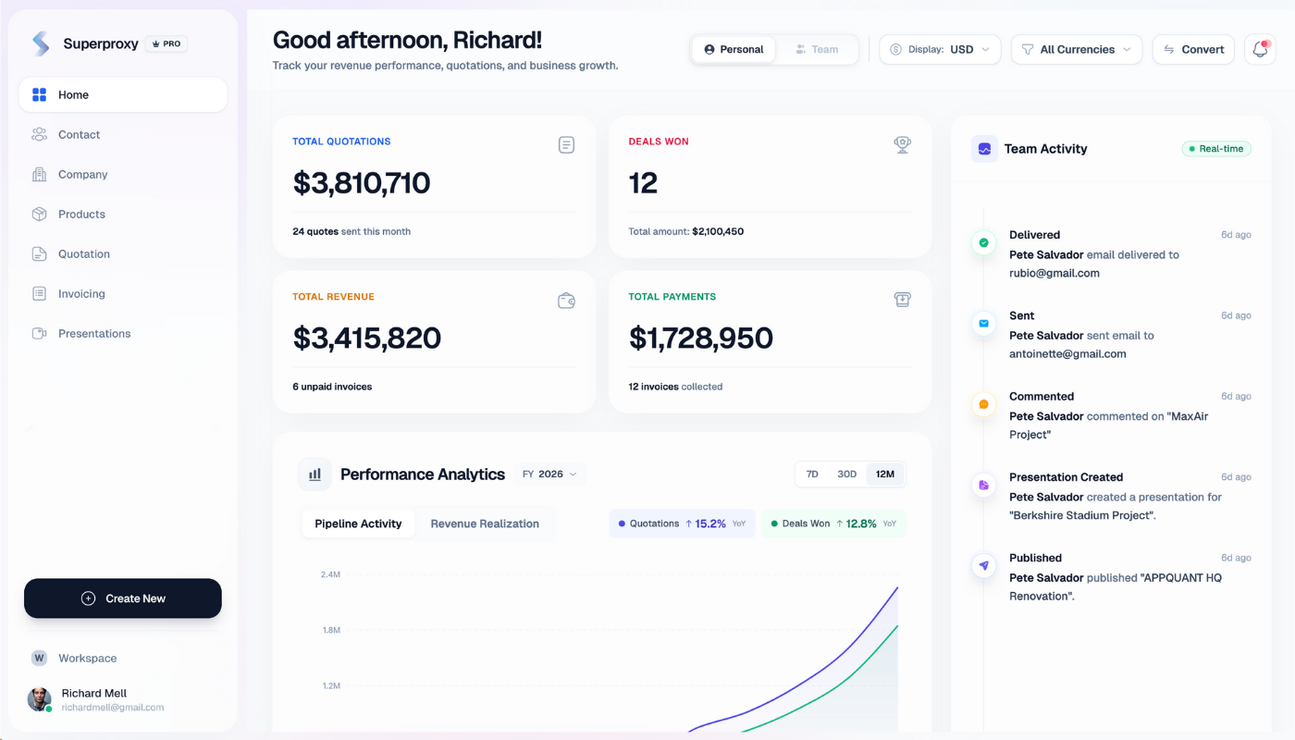The height and width of the screenshot is (740, 1295).
Task: Click the Create New button
Action: pos(123,598)
